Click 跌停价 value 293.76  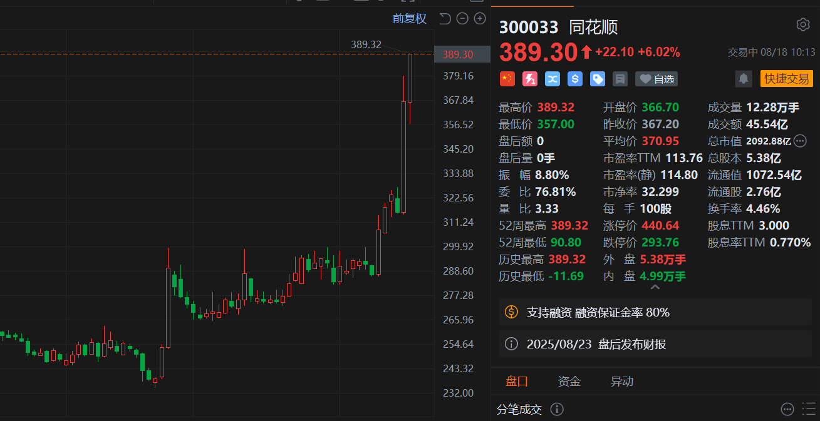(x=660, y=242)
